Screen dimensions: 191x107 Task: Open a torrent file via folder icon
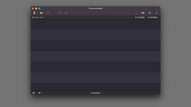tap(41, 13)
